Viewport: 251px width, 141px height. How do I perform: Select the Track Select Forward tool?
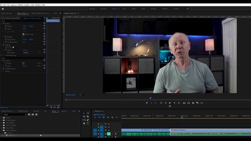coord(88,113)
